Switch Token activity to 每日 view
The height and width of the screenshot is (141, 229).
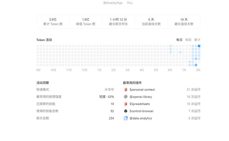(x=179, y=40)
